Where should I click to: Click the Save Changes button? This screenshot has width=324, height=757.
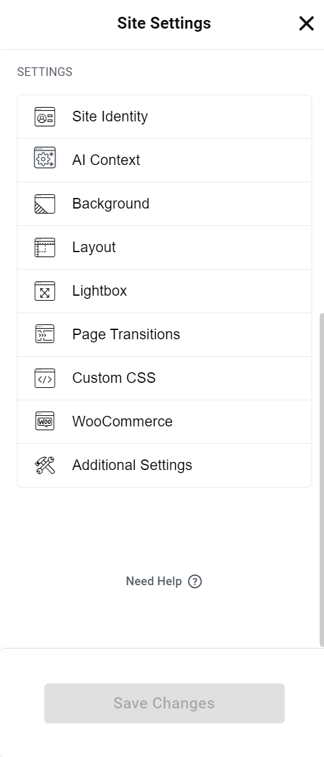164,703
